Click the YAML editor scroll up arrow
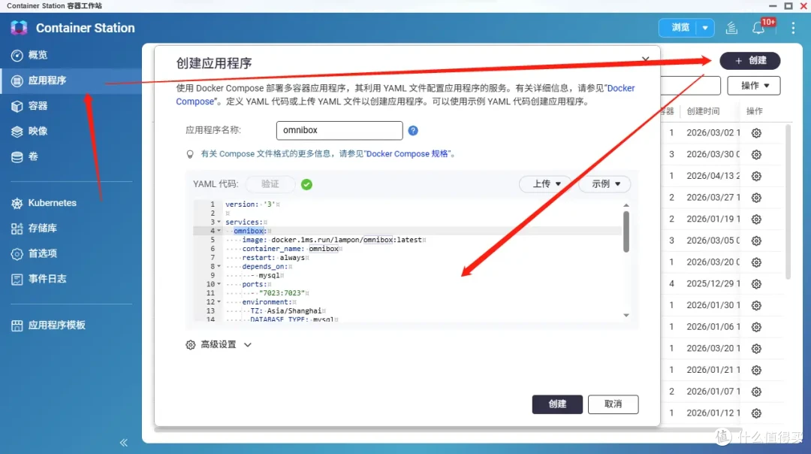The height and width of the screenshot is (454, 811). pyautogui.click(x=626, y=205)
